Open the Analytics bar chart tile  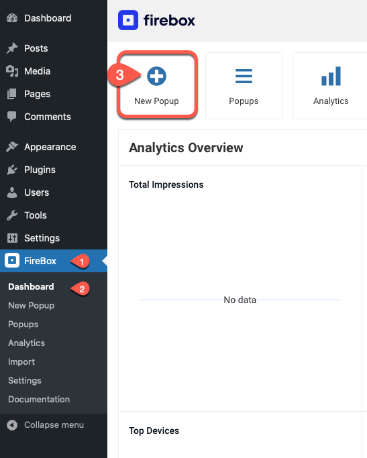point(331,86)
